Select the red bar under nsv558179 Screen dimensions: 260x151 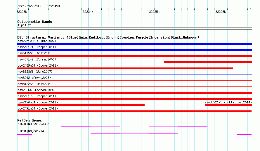pyautogui.click(x=134, y=99)
